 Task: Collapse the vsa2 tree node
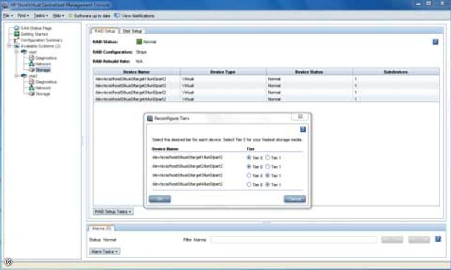[17, 75]
